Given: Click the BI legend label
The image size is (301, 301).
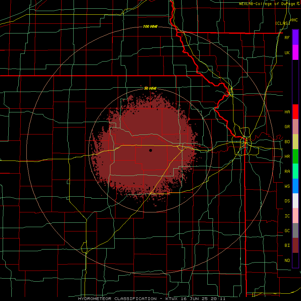Looking at the screenshot, I should 287,245.
